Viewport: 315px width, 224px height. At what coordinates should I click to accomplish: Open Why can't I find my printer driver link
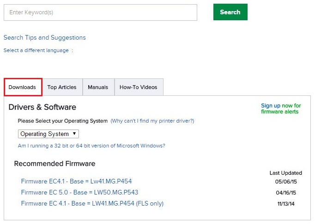pos(152,121)
